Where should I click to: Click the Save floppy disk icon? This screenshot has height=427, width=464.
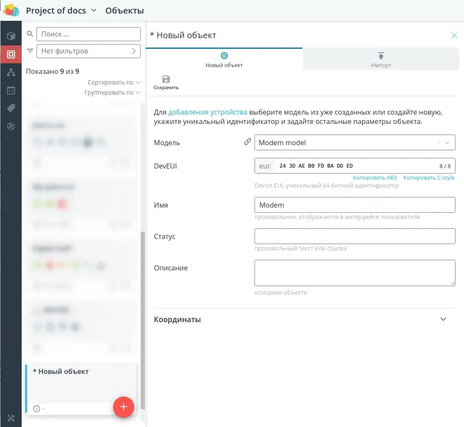(x=166, y=79)
